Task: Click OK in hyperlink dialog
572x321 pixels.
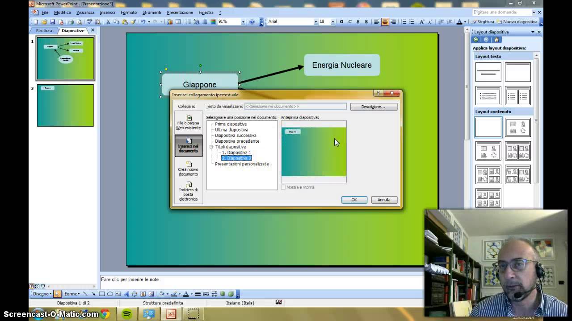Action: [354, 200]
